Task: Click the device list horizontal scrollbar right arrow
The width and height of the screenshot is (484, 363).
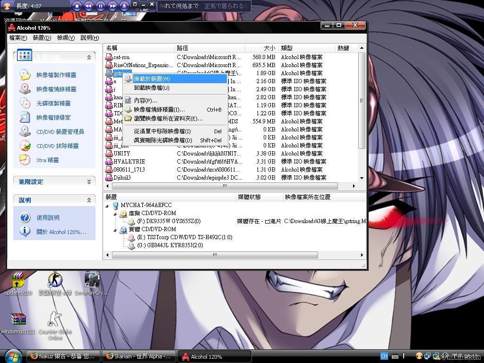Action: click(362, 255)
